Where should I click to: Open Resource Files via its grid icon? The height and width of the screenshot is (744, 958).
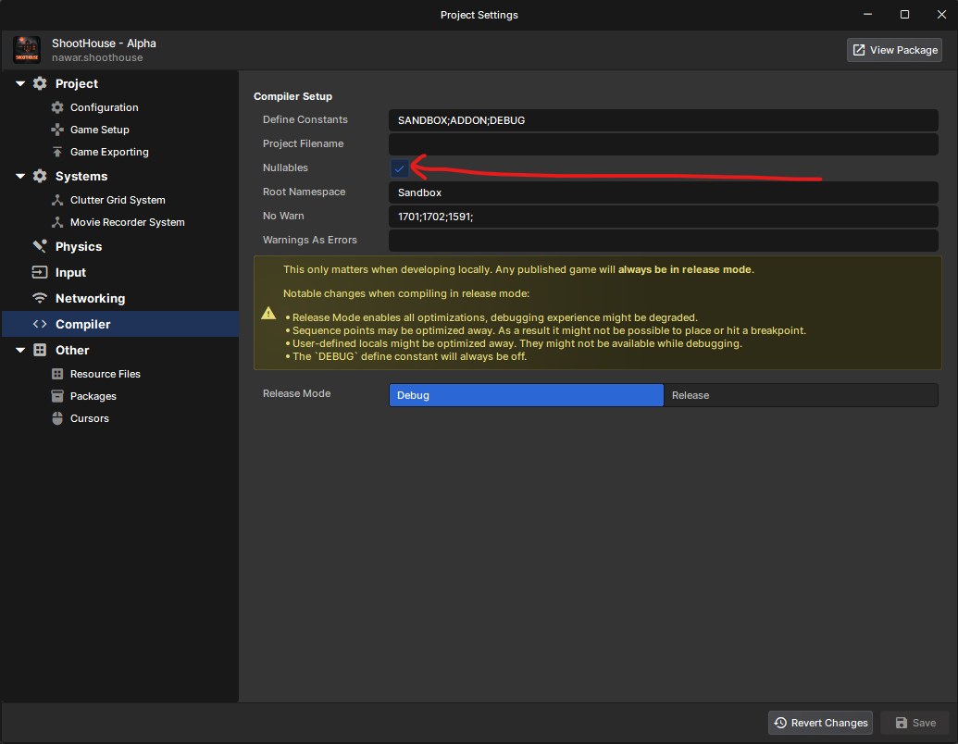tap(57, 374)
